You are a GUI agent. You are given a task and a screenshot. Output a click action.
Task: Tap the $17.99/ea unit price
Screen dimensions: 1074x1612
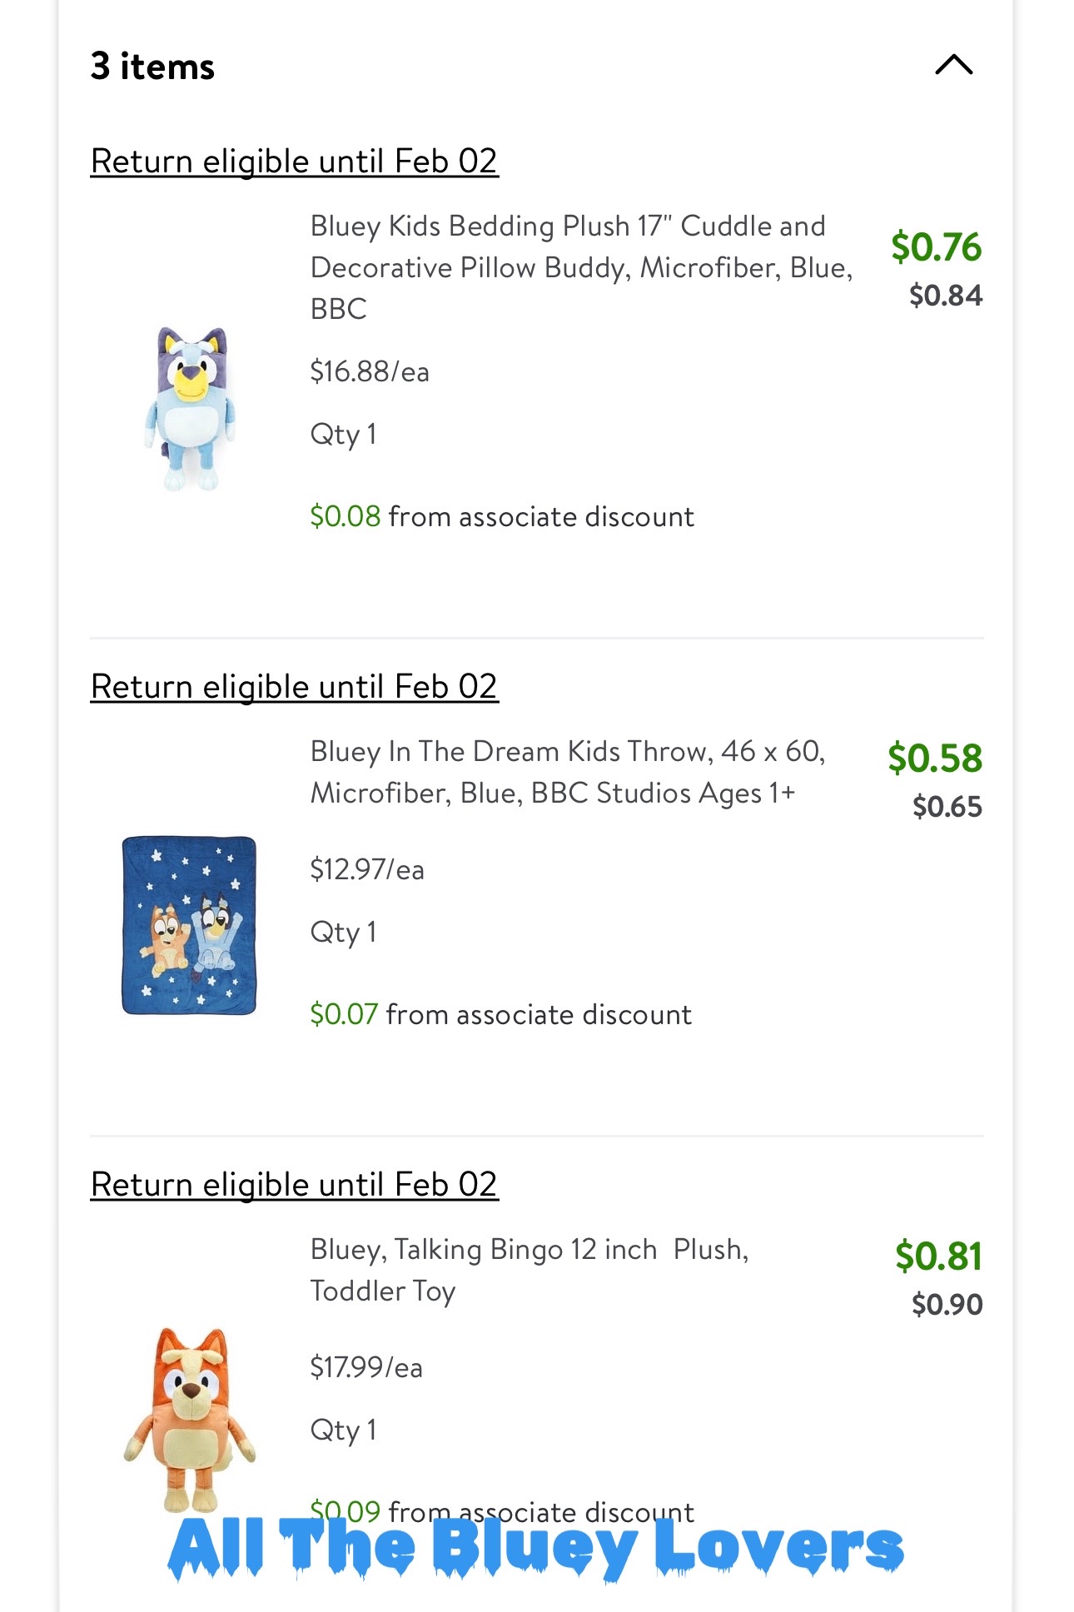click(x=366, y=1367)
